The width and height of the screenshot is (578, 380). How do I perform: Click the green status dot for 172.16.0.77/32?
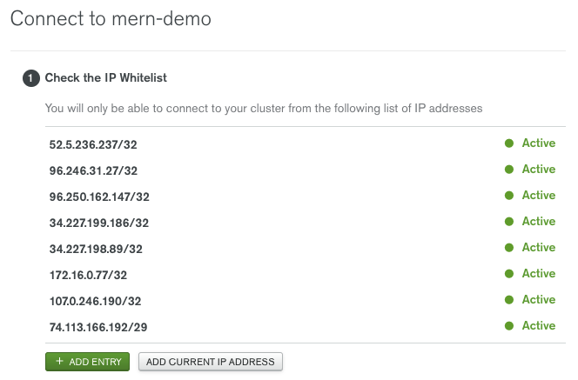click(x=509, y=274)
